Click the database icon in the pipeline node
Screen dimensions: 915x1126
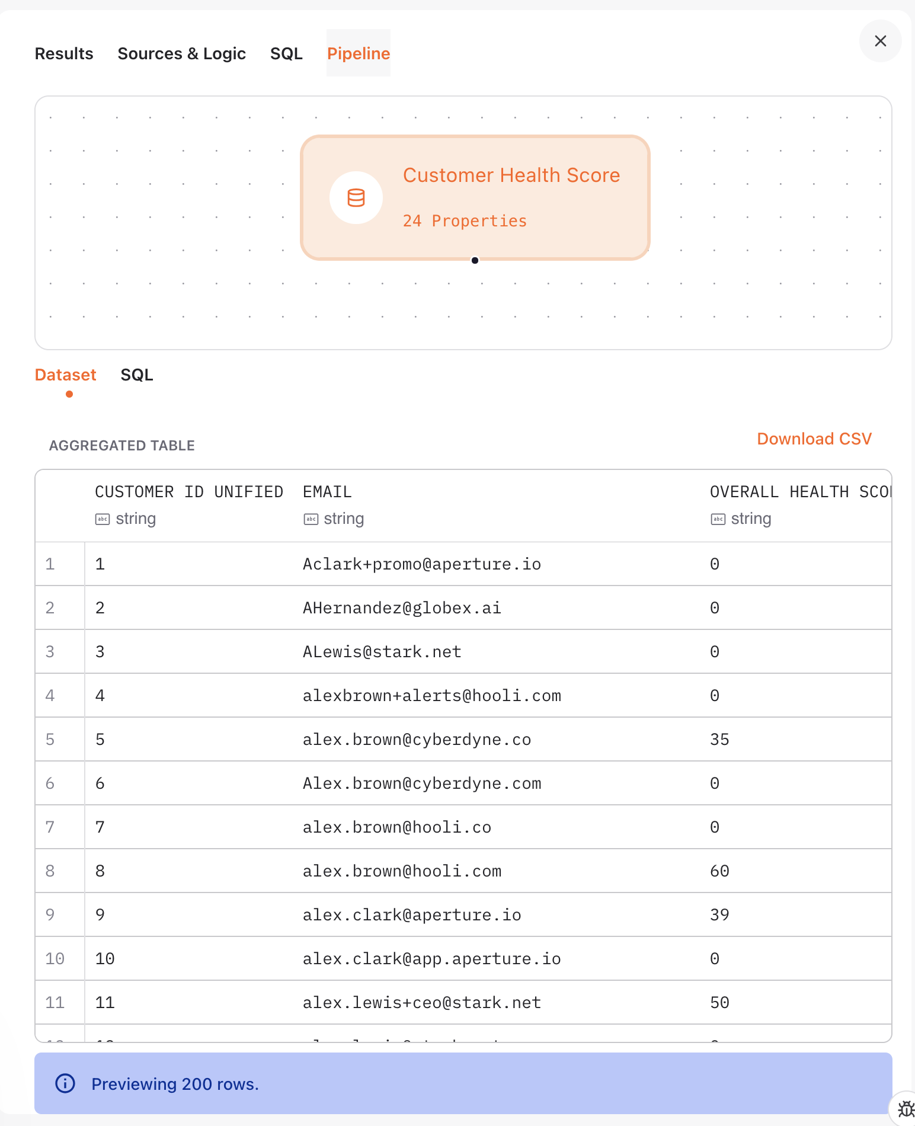(356, 198)
